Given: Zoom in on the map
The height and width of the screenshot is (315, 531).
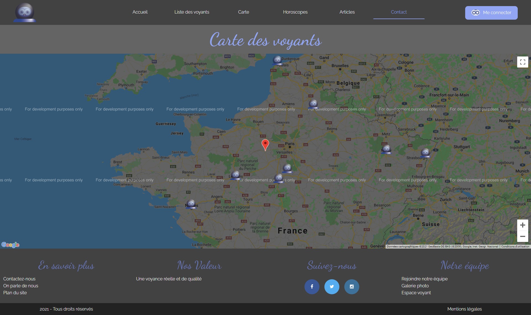Looking at the screenshot, I should (522, 225).
